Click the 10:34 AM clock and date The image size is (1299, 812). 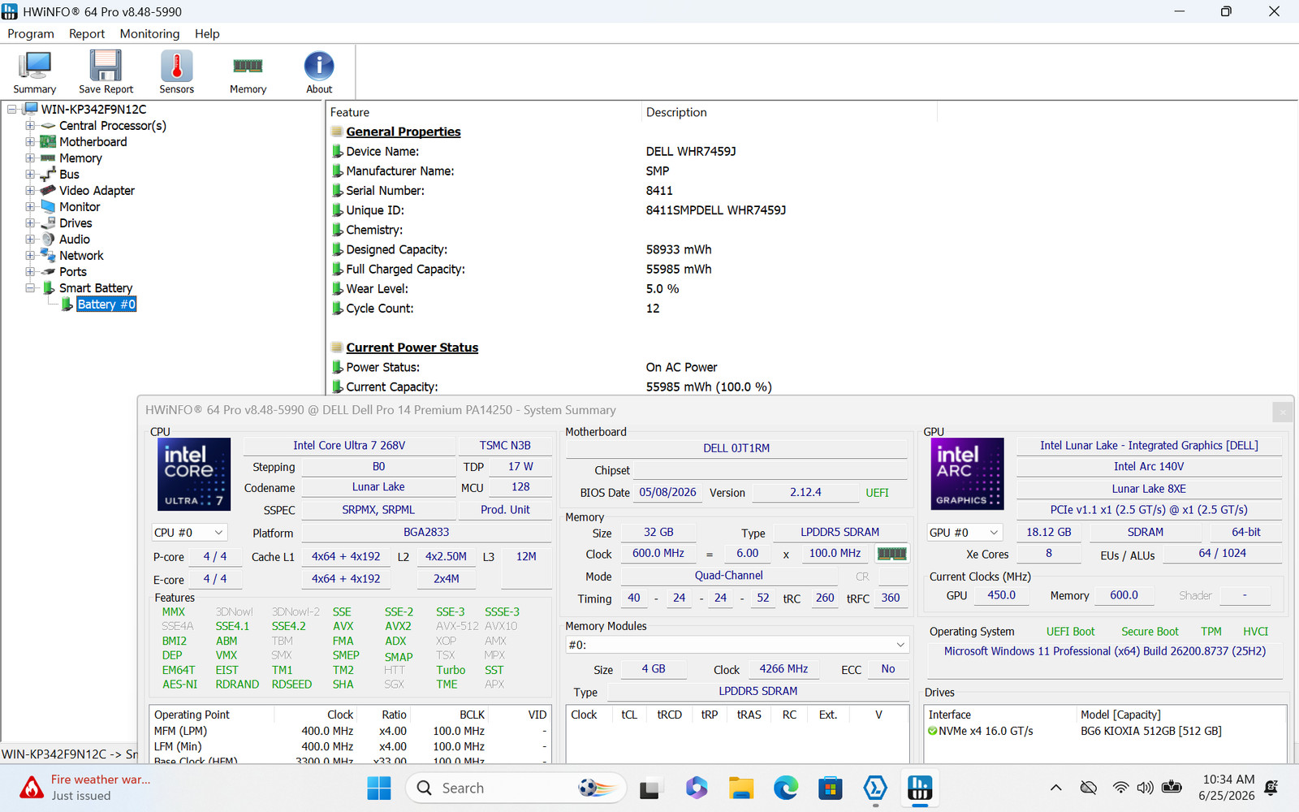(1228, 788)
